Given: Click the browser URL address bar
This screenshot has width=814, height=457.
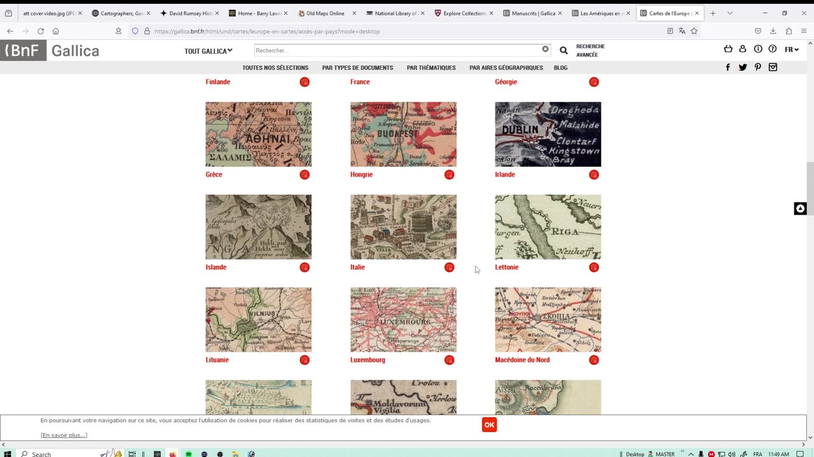Looking at the screenshot, I should [x=407, y=31].
